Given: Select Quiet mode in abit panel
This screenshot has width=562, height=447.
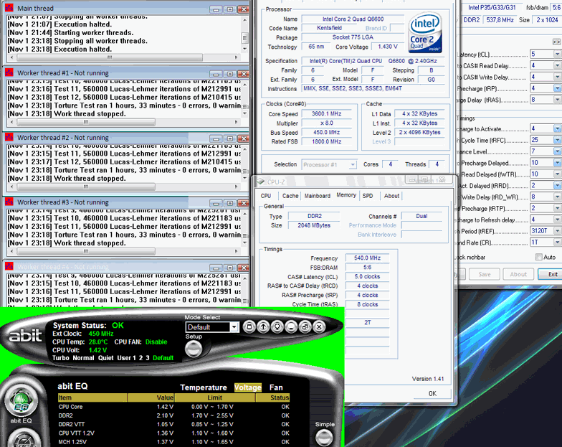Looking at the screenshot, I should [x=106, y=357].
